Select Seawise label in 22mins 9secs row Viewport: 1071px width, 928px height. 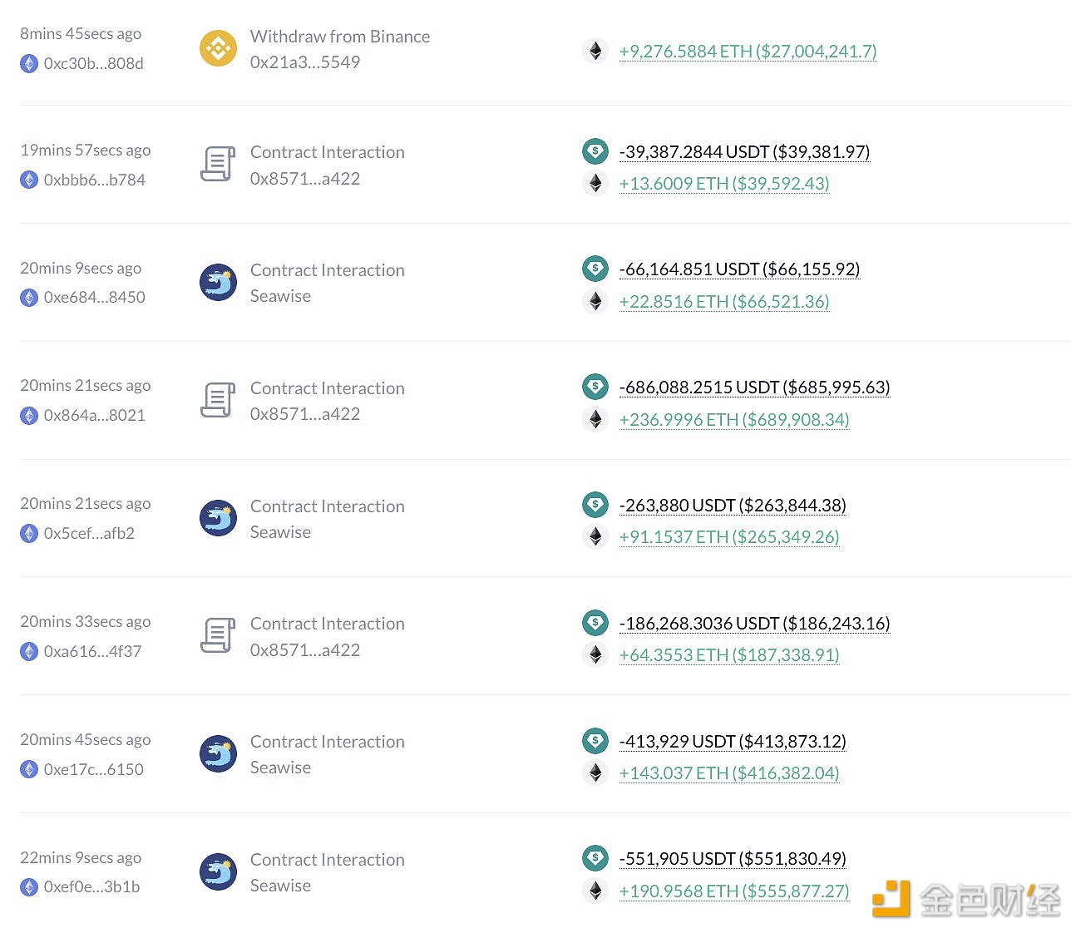coord(280,886)
